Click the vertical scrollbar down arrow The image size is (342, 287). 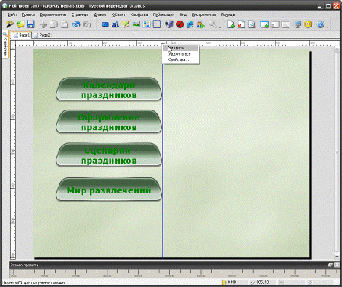337,257
